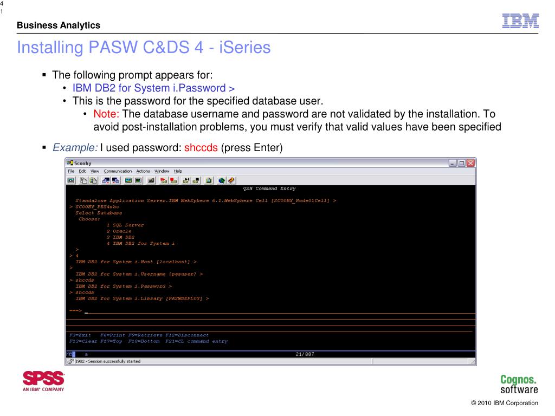Start macro recording with red play icon
The image size is (555, 416).
tap(164, 180)
